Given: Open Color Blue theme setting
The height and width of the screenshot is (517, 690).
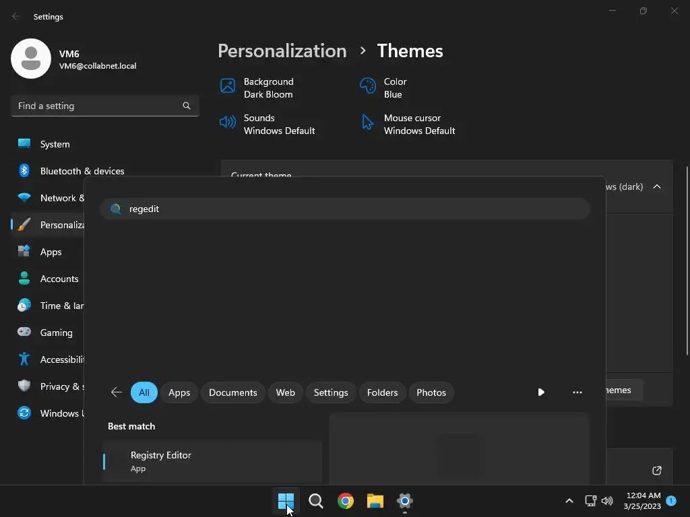Looking at the screenshot, I should click(x=383, y=88).
